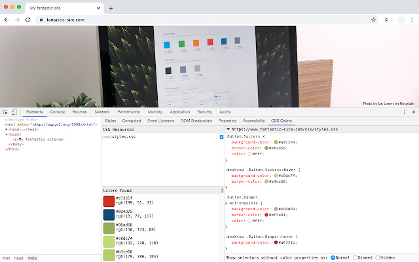Click the pink color dot beside the .Button.Danger background-color
The image size is (419, 262).
tap(276, 209)
